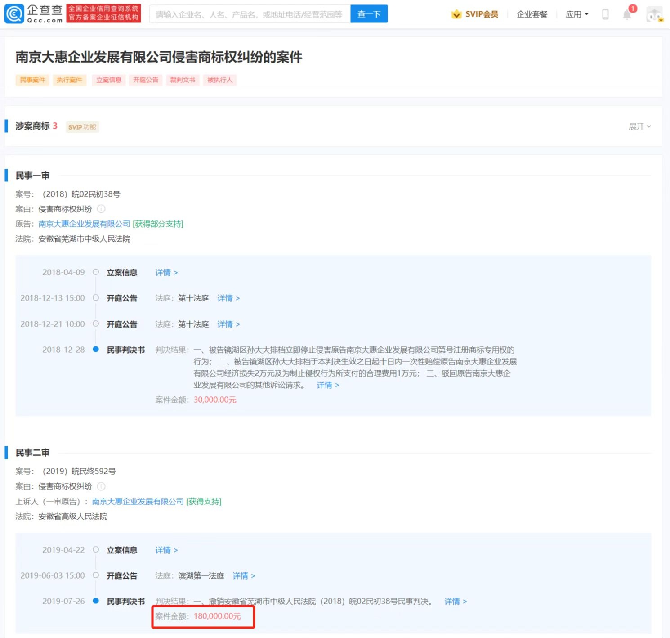Click court name 安徽省高级人民法院
This screenshot has height=638, width=670.
point(73,517)
